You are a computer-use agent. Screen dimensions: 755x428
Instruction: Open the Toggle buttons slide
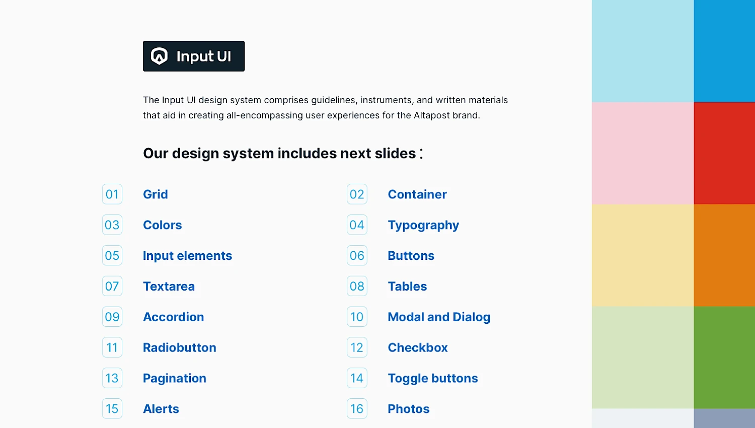pyautogui.click(x=433, y=378)
